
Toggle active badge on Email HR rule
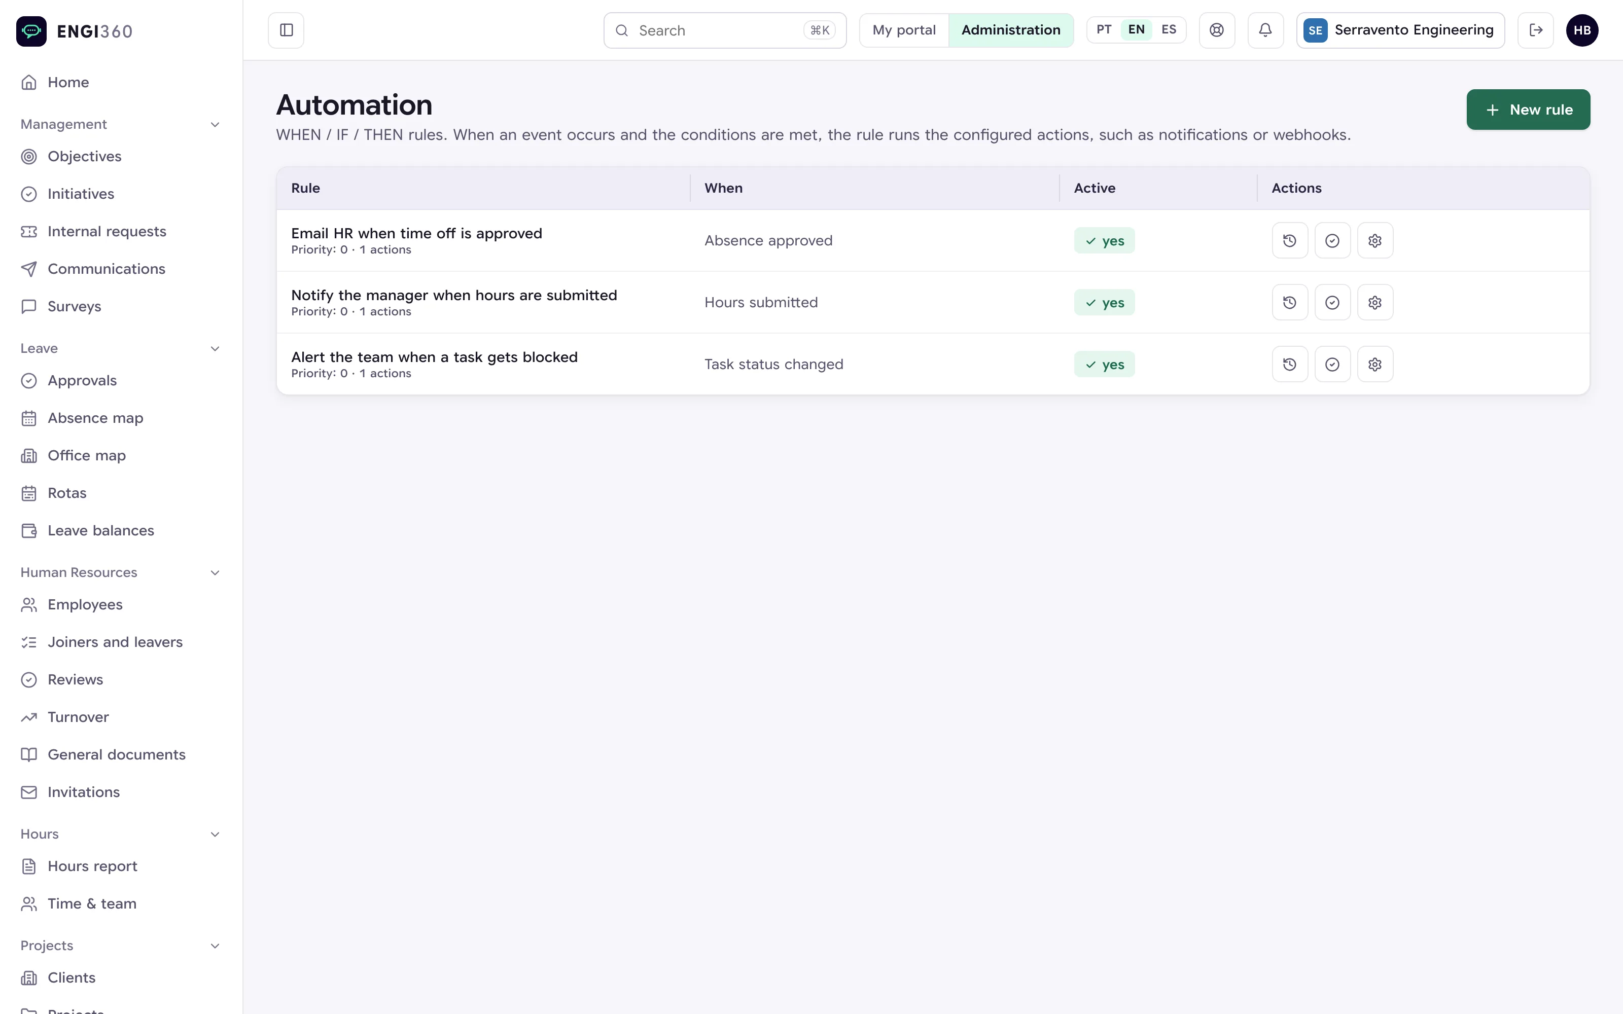click(1104, 241)
